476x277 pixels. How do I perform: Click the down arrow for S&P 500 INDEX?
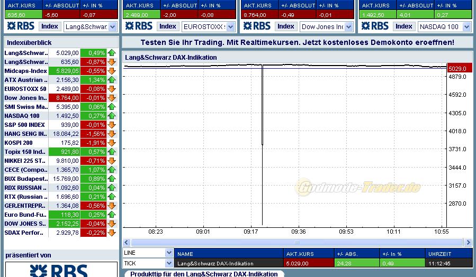point(112,125)
